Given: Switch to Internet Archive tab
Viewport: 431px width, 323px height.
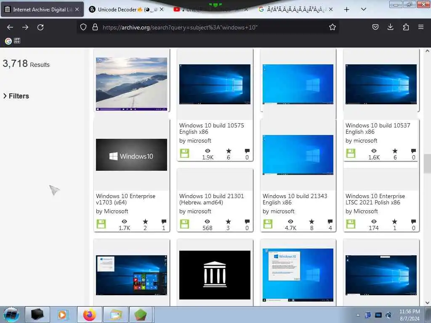Looking at the screenshot, I should point(43,9).
